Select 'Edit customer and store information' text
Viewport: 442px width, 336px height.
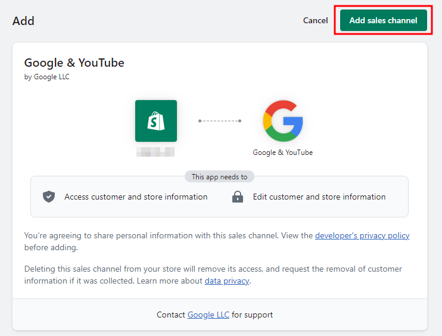[x=319, y=197]
